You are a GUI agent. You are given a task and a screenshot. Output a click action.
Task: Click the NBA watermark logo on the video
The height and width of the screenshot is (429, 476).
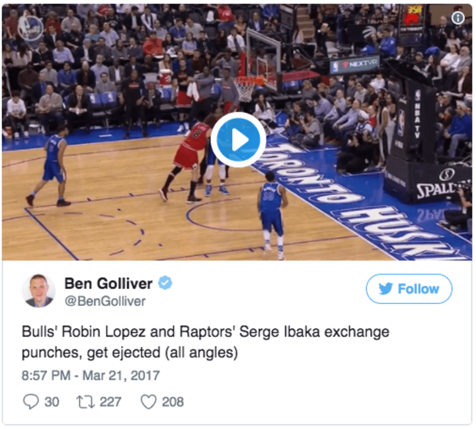30,28
